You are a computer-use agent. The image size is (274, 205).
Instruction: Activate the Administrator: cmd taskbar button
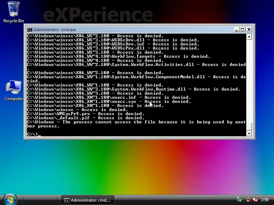click(x=88, y=200)
